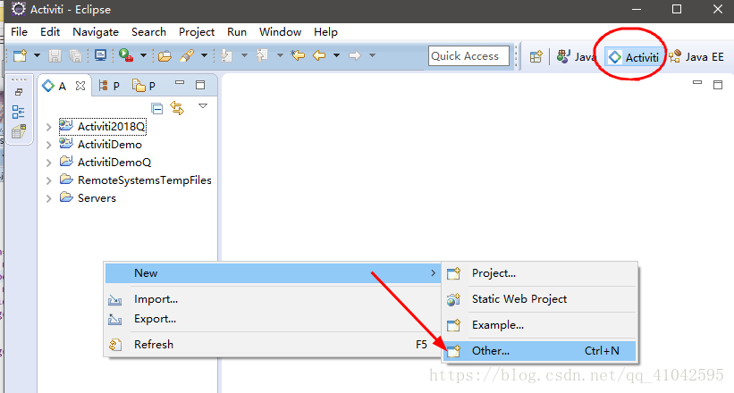Click the Quick Access search field

pyautogui.click(x=468, y=56)
